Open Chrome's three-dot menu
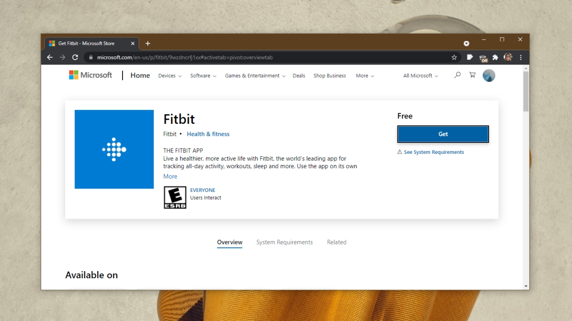Screen dimensions: 572x321 [521, 57]
